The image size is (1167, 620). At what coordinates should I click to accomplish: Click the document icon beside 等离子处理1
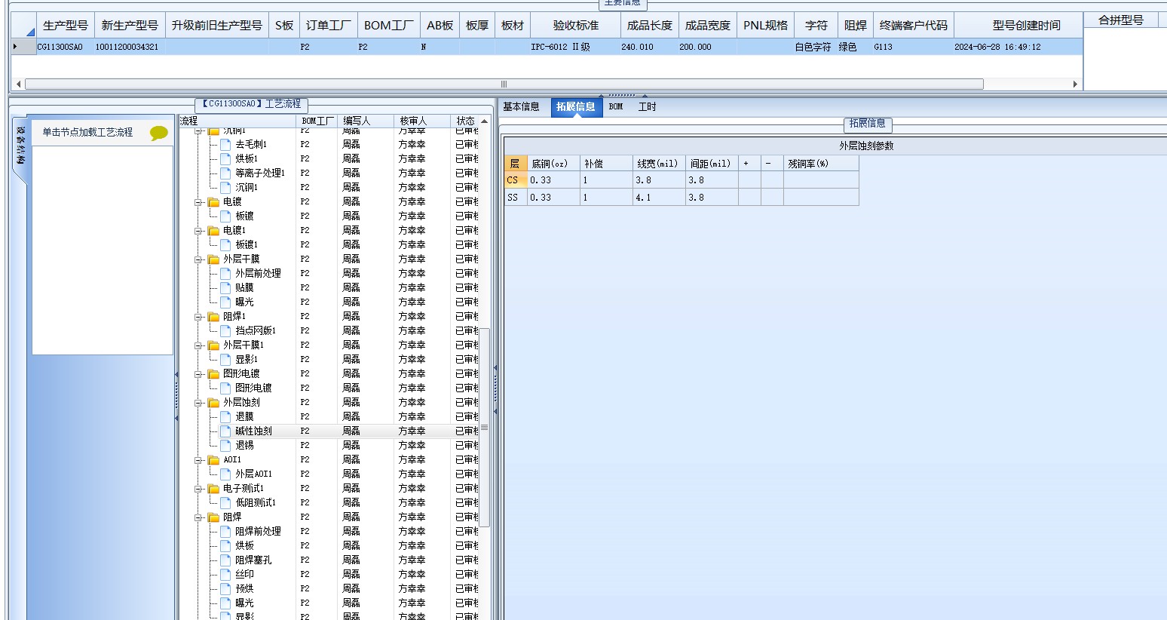click(225, 173)
